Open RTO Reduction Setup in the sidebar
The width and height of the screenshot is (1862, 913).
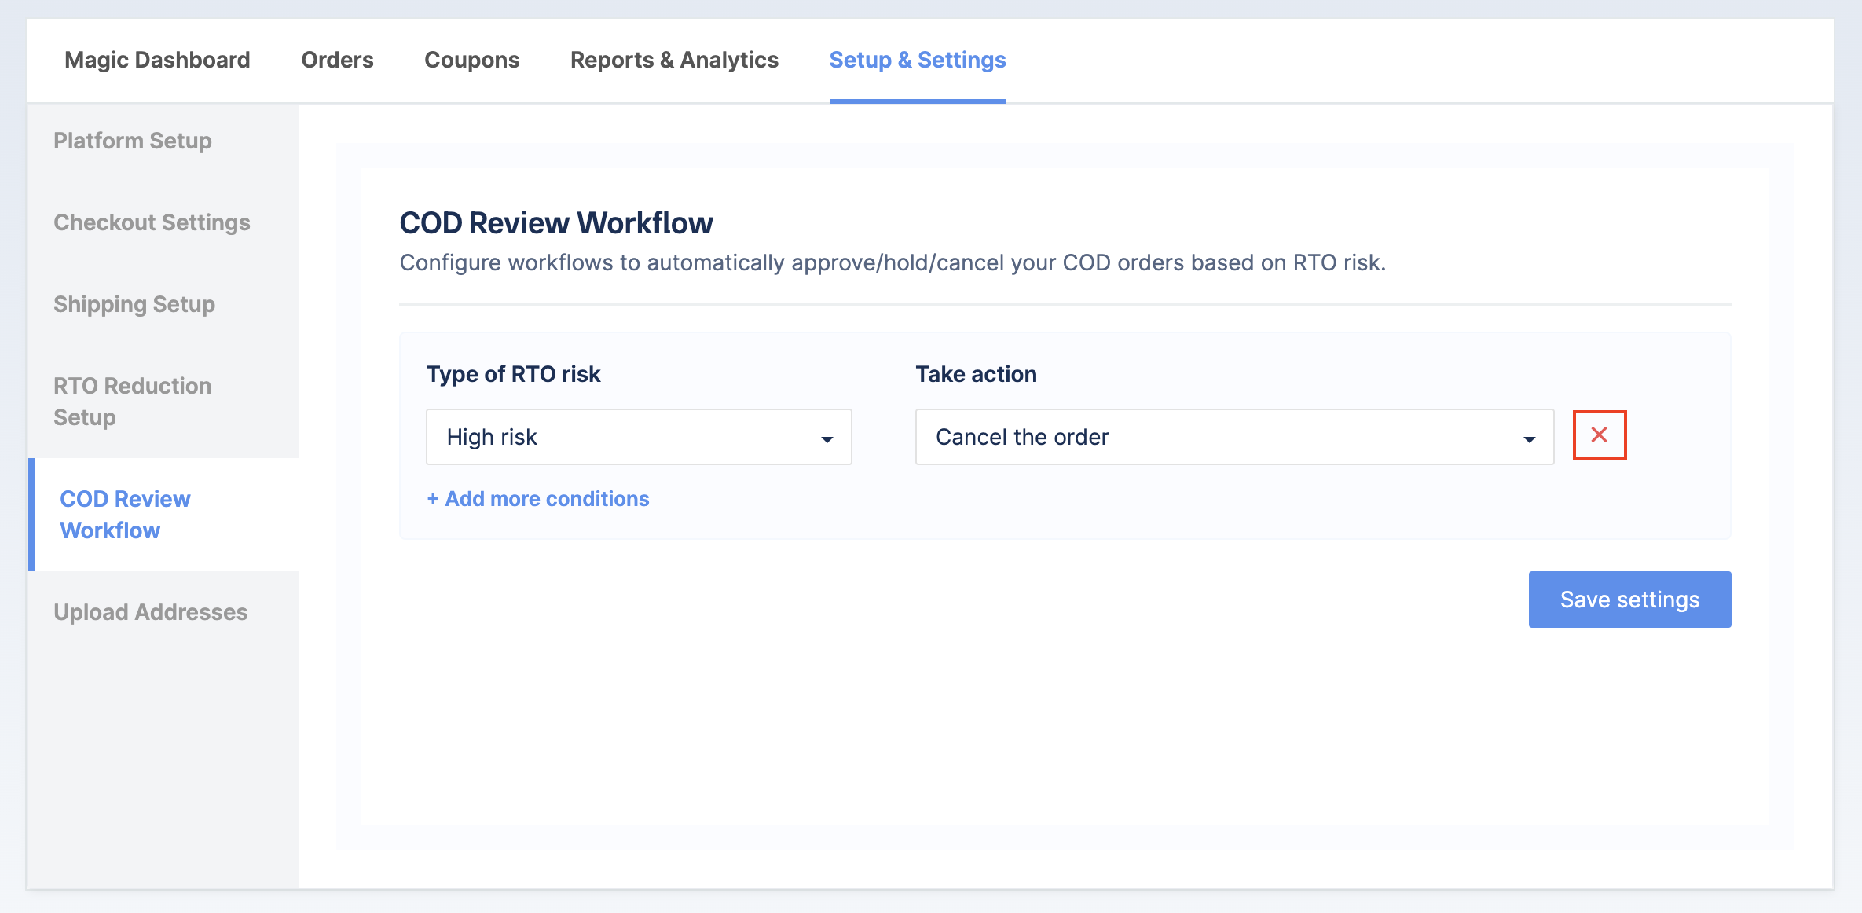pos(132,401)
